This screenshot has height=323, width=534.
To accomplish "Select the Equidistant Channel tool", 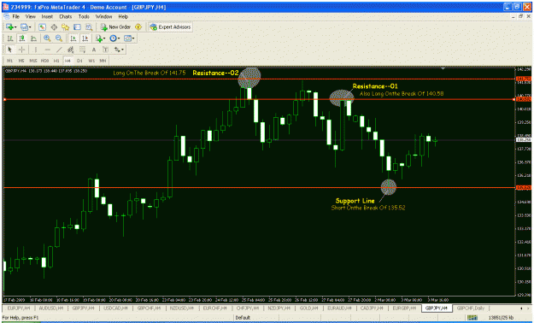I will (x=71, y=50).
